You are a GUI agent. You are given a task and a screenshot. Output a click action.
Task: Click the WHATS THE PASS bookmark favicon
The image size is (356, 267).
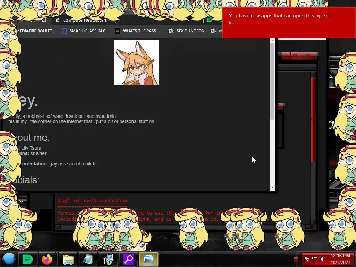[x=118, y=31]
